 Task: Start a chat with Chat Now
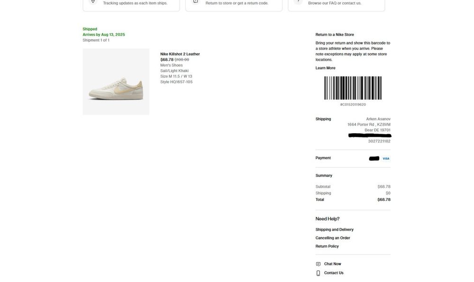click(x=332, y=264)
